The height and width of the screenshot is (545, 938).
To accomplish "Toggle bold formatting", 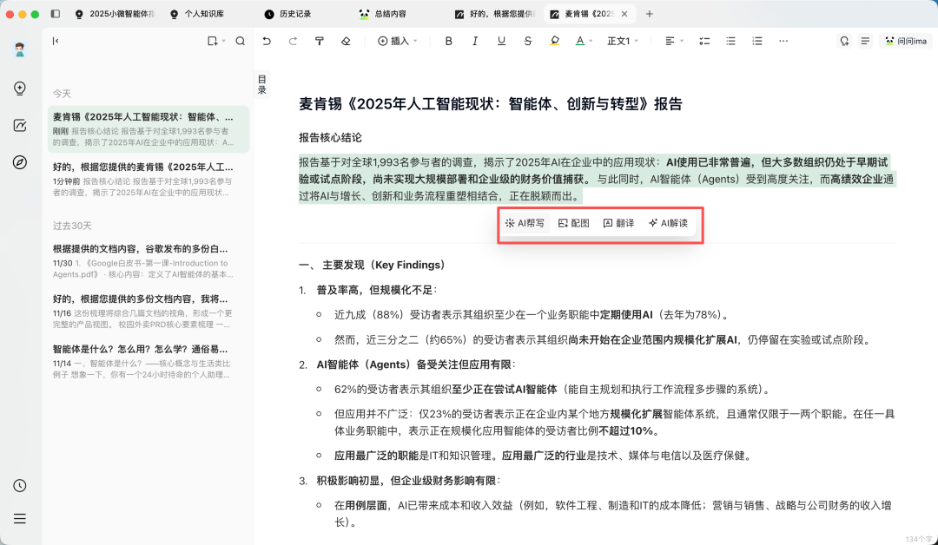I will [x=448, y=40].
